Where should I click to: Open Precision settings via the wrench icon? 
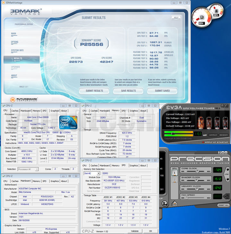pyautogui.click(x=165, y=204)
